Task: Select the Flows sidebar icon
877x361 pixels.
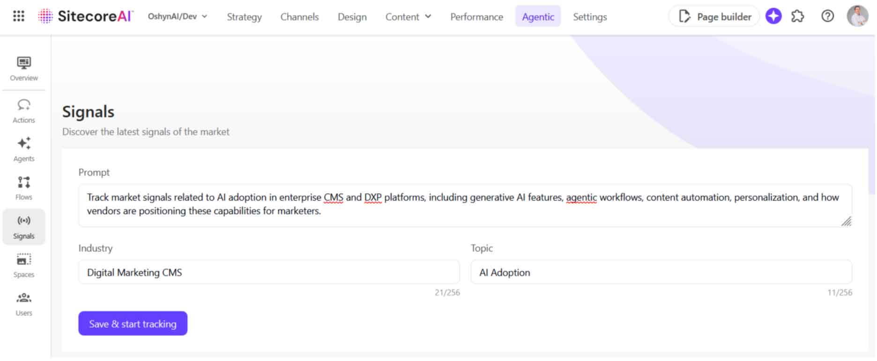Action: click(x=24, y=188)
